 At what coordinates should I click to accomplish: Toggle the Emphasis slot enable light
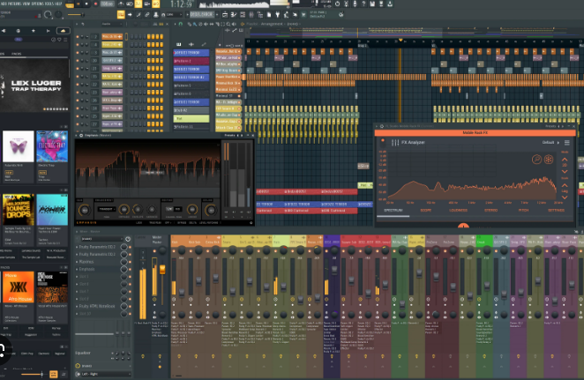click(130, 270)
